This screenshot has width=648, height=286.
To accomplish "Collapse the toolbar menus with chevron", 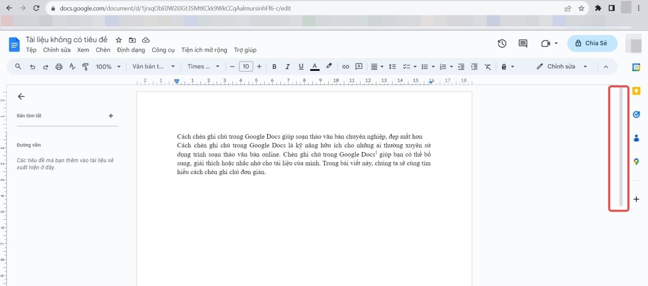I will [x=606, y=67].
